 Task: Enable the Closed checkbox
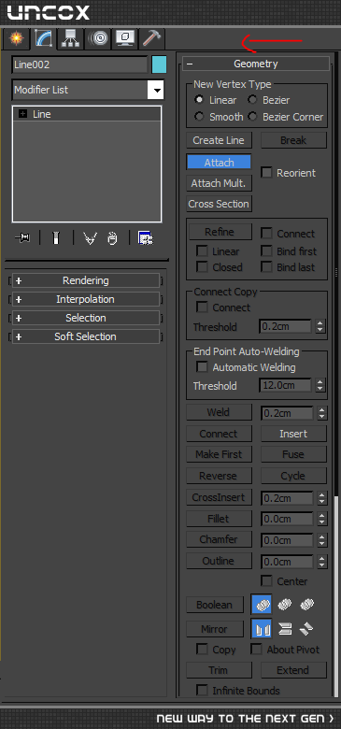click(202, 267)
